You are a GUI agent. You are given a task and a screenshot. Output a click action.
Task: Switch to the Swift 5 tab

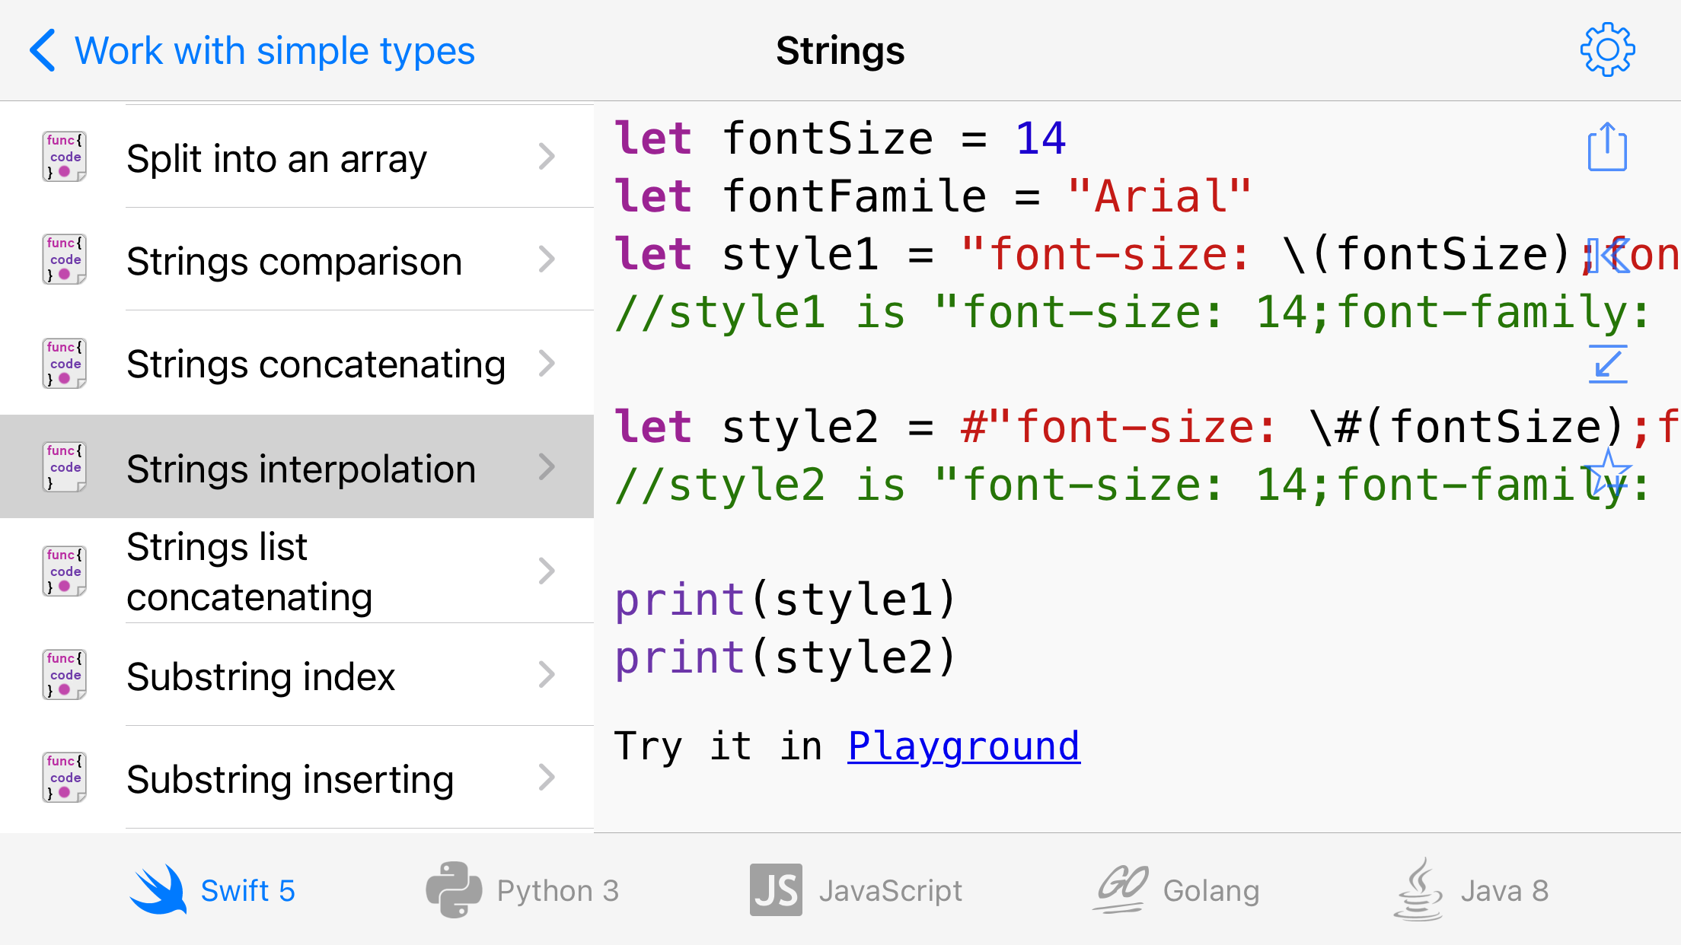(212, 889)
